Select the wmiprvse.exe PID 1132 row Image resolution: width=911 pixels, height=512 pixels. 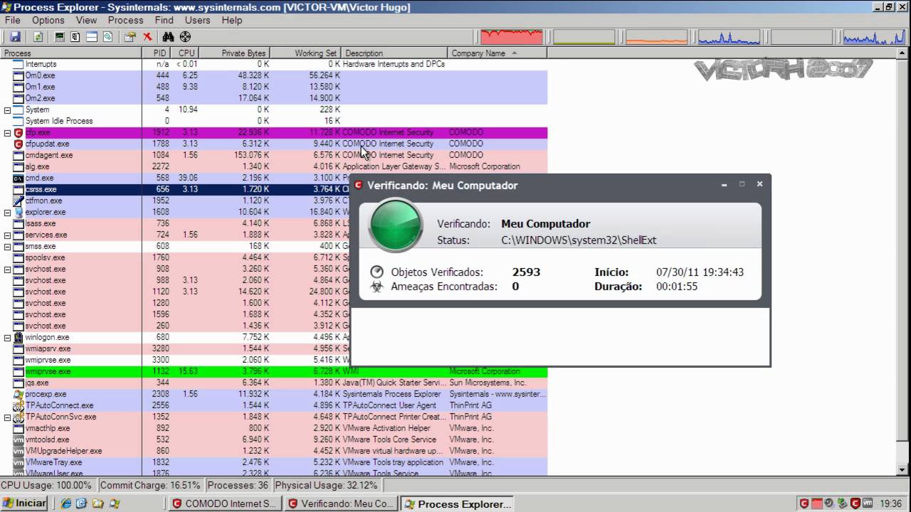(274, 371)
